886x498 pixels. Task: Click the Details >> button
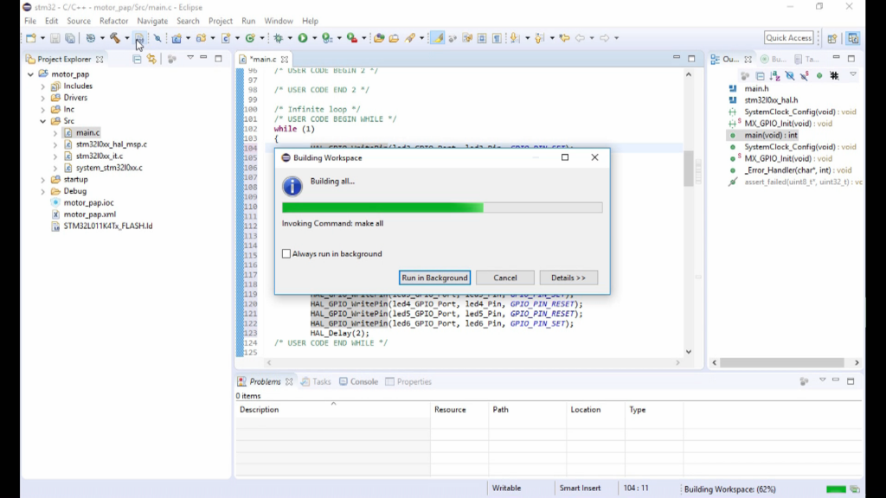click(x=568, y=278)
